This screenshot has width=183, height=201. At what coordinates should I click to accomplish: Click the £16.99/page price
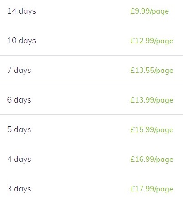tap(152, 160)
